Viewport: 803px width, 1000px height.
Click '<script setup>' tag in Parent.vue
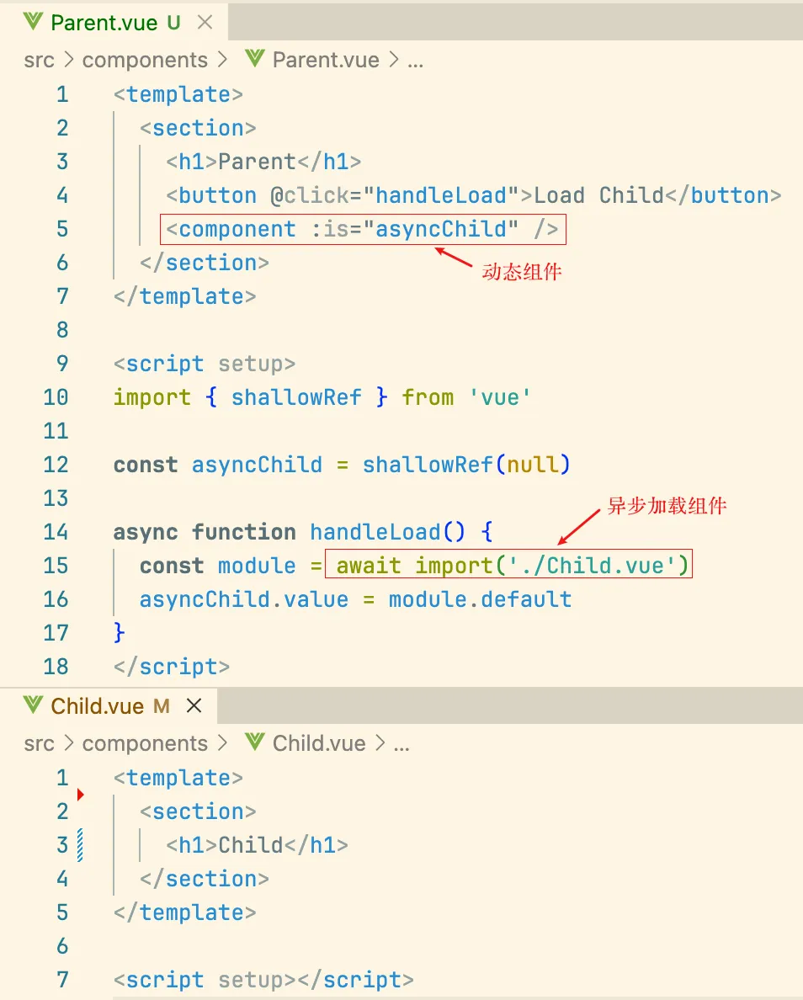(204, 364)
